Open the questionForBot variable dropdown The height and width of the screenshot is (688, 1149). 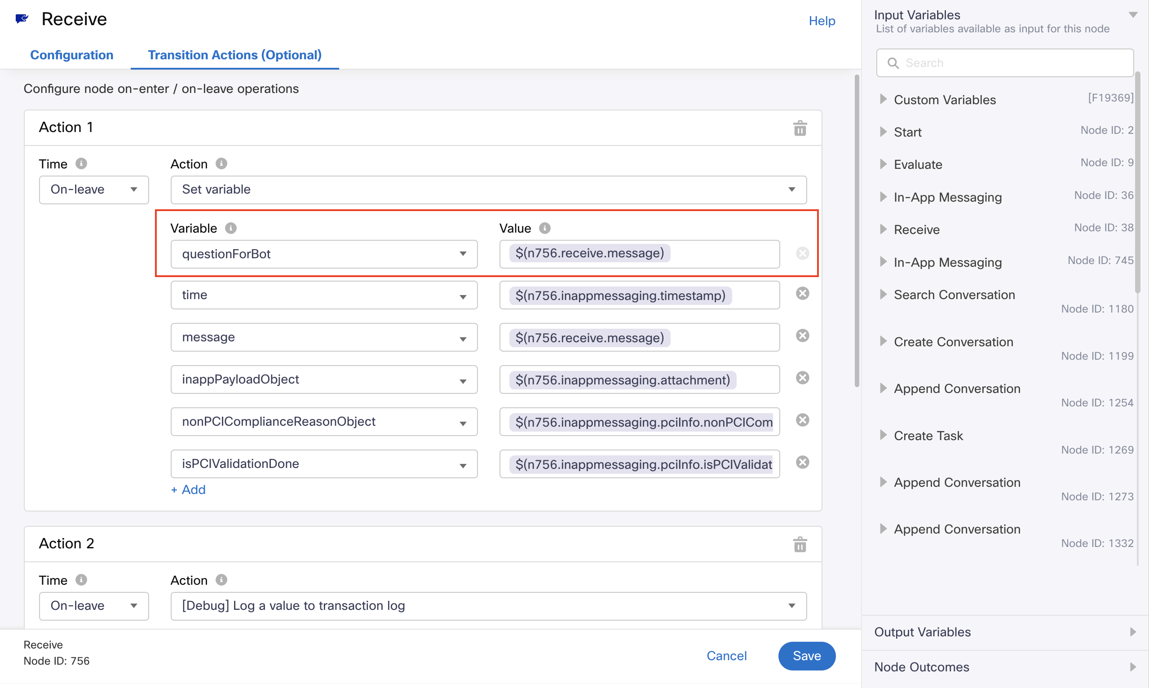[324, 254]
